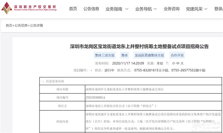Click the 登录 login link
223x133 pixels.
tap(218, 9)
